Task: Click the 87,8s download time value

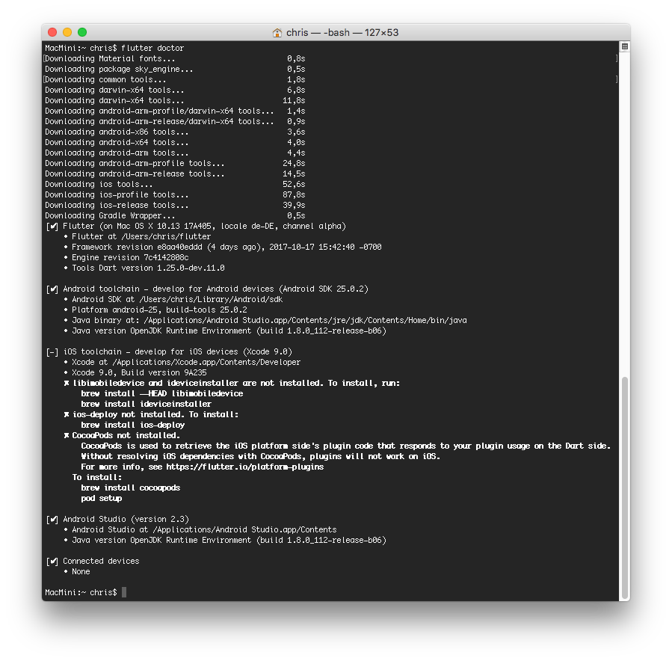Action: click(294, 194)
